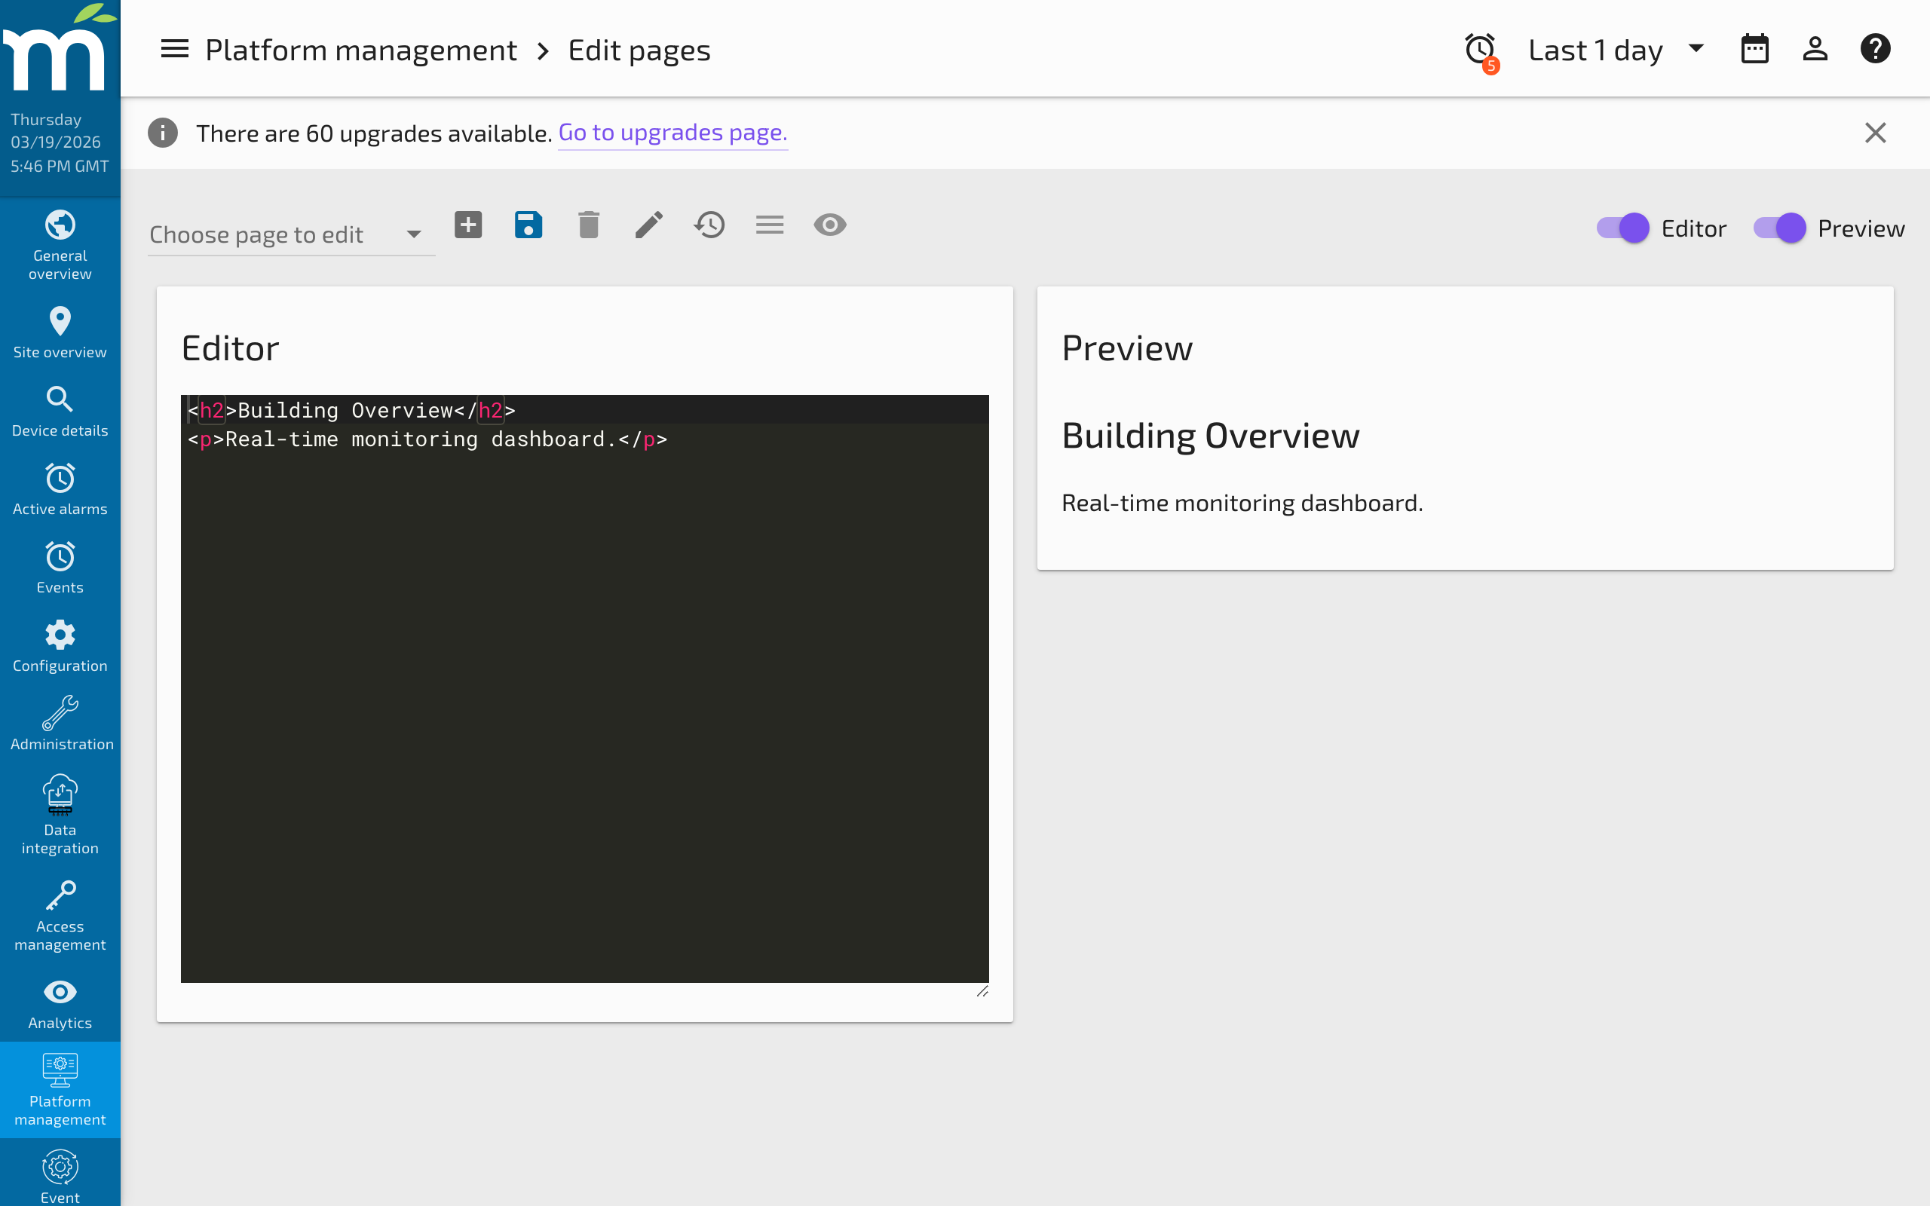Open the Data integration section

tap(60, 813)
